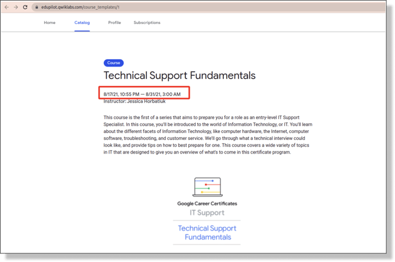Click the Google Career Certificates label
This screenshot has height=262, width=395.
pyautogui.click(x=207, y=204)
